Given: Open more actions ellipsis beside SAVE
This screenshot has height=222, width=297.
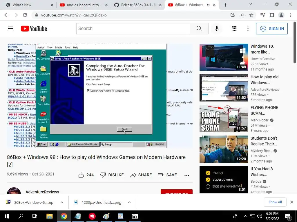Looking at the screenshot, I should 187,175.
